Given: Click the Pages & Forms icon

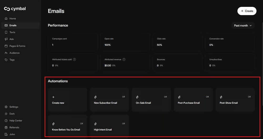Looking at the screenshot, I should 6,46.
